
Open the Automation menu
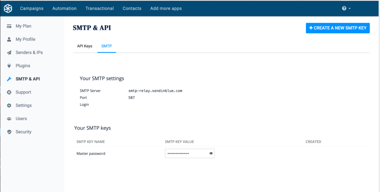tap(65, 9)
